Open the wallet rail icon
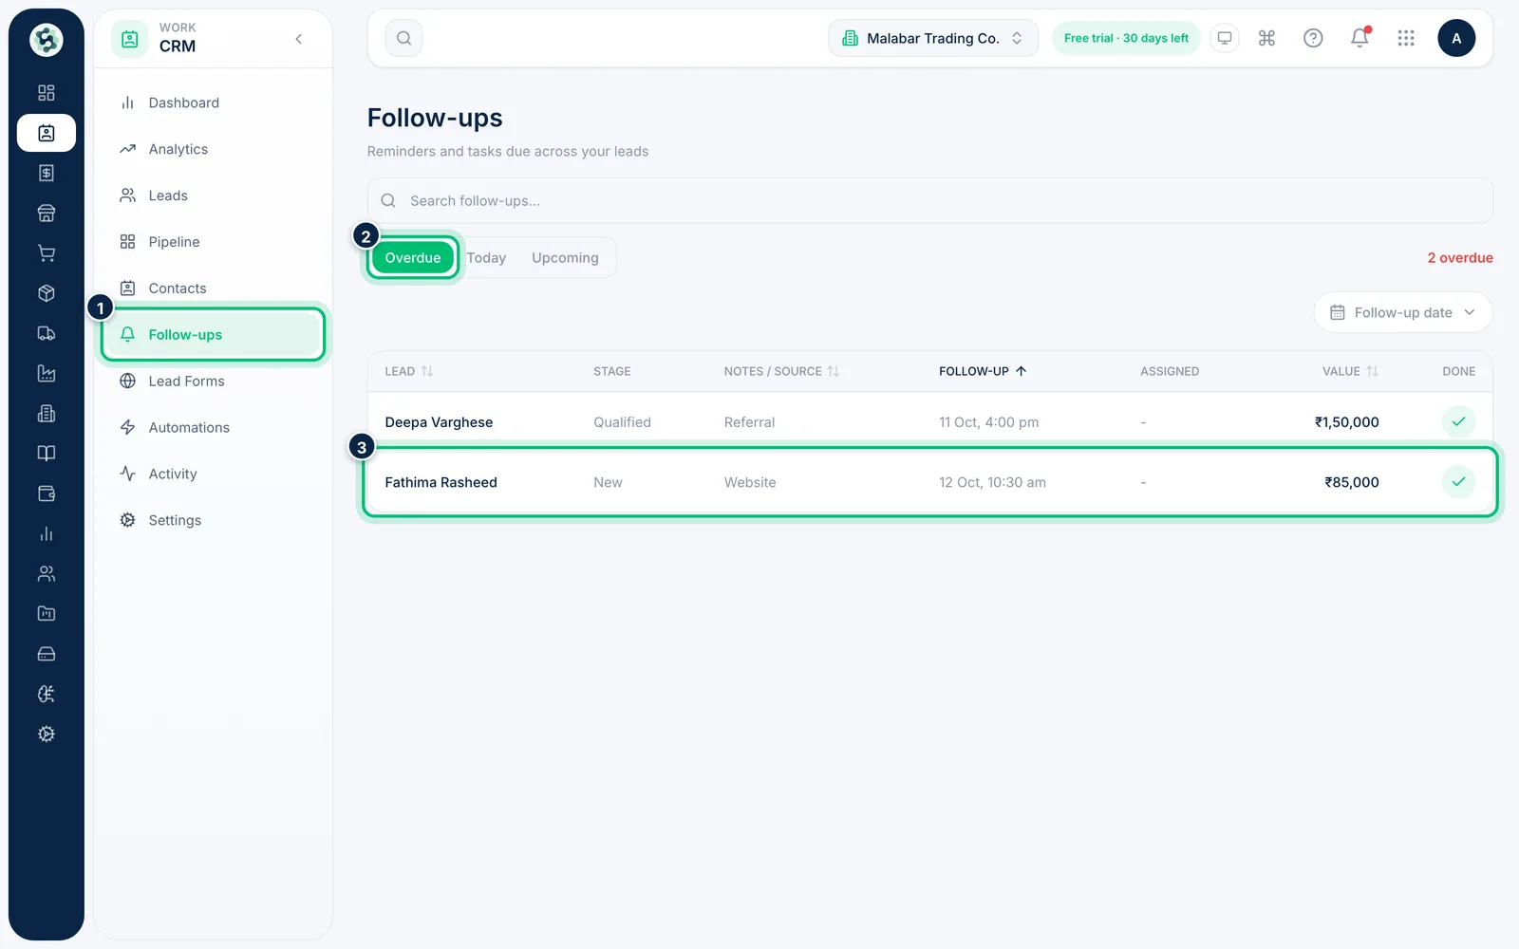 click(46, 493)
